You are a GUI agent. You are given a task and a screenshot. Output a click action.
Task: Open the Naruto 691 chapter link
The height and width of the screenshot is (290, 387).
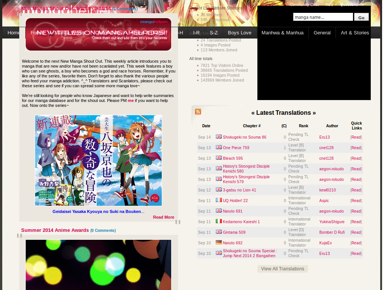(232, 211)
